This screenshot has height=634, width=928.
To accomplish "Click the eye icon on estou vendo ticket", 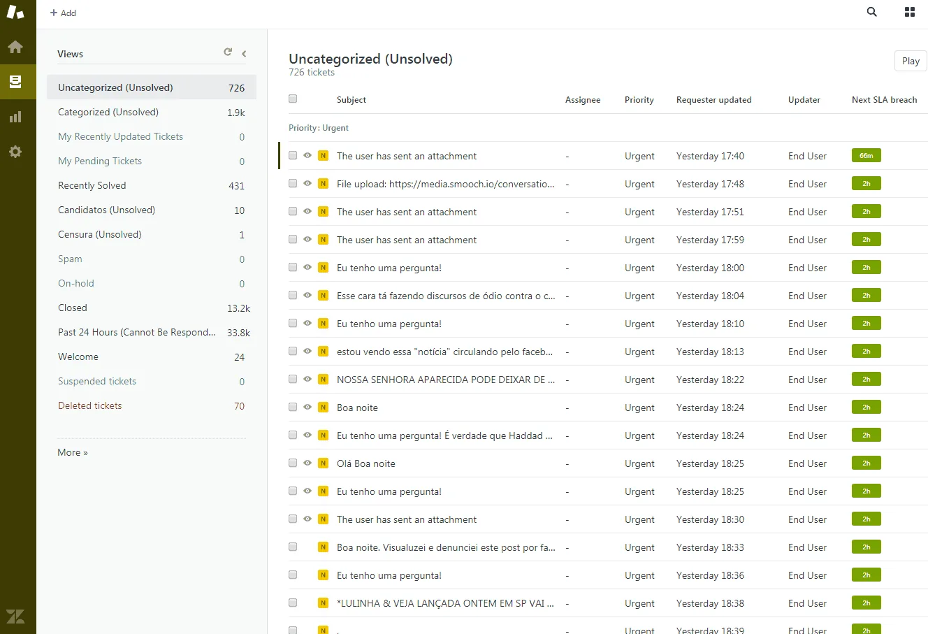I will pyautogui.click(x=307, y=351).
